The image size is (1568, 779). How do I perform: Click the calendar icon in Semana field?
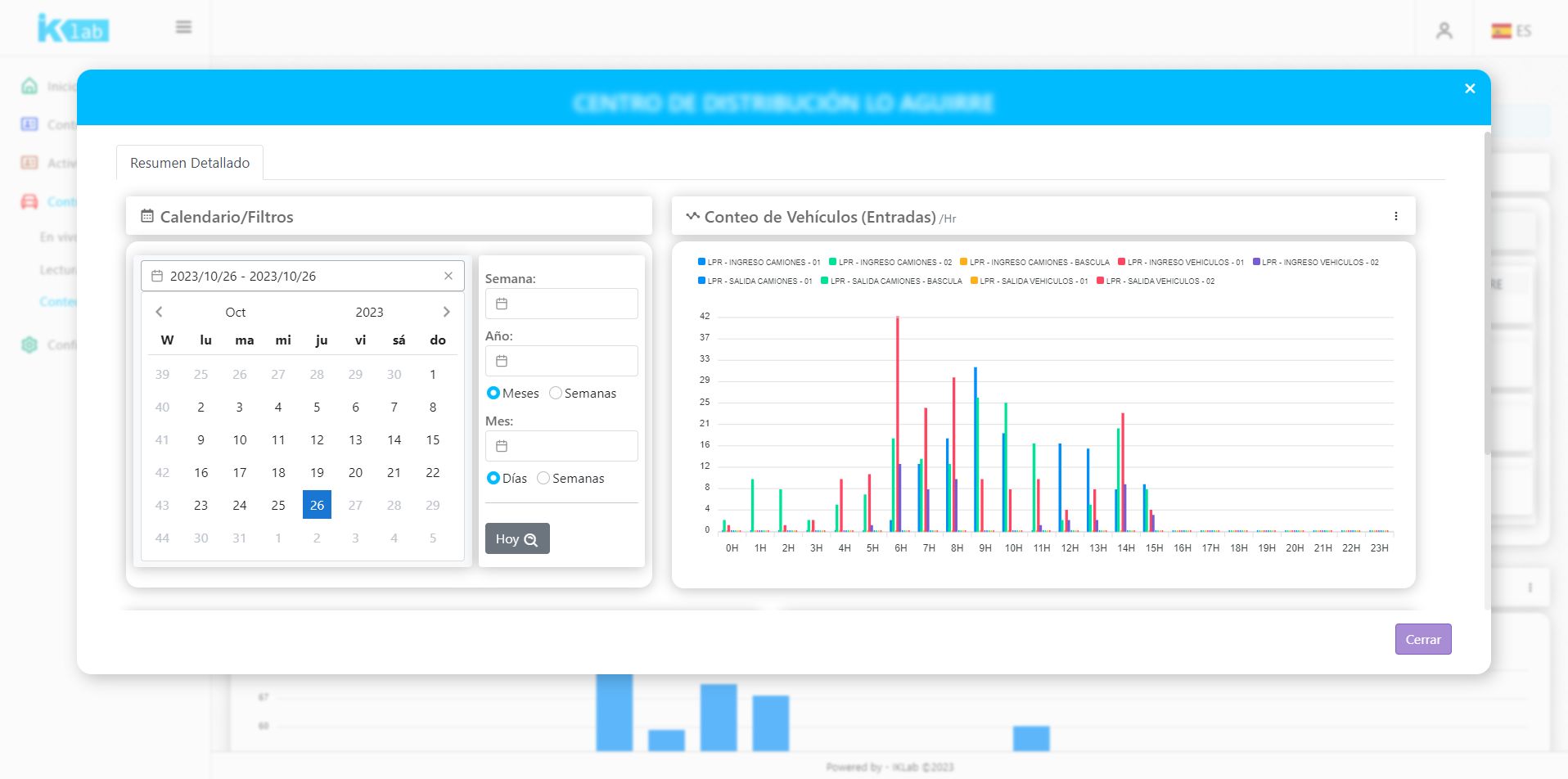[x=502, y=304]
